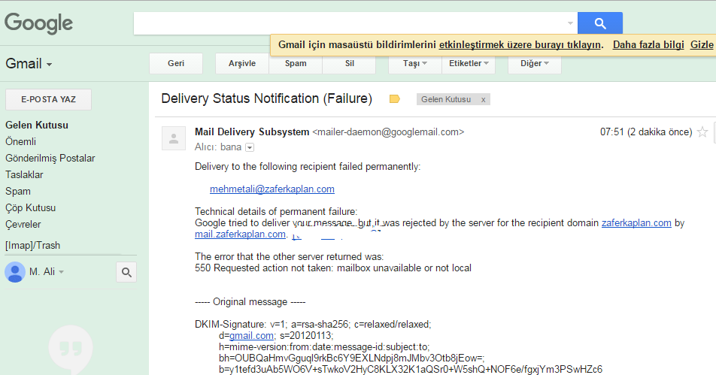Viewport: 716px width, 375px height.
Task: Click the E-POSTA YAZ compose button
Action: [48, 99]
